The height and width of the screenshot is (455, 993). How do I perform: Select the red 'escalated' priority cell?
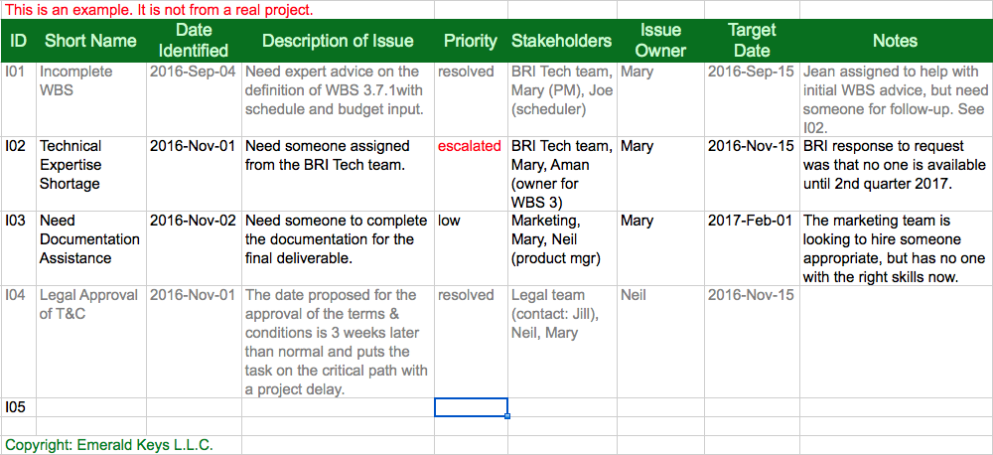pos(470,146)
